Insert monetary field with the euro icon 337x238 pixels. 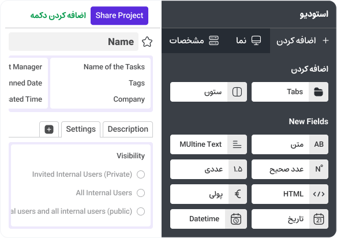[238, 194]
